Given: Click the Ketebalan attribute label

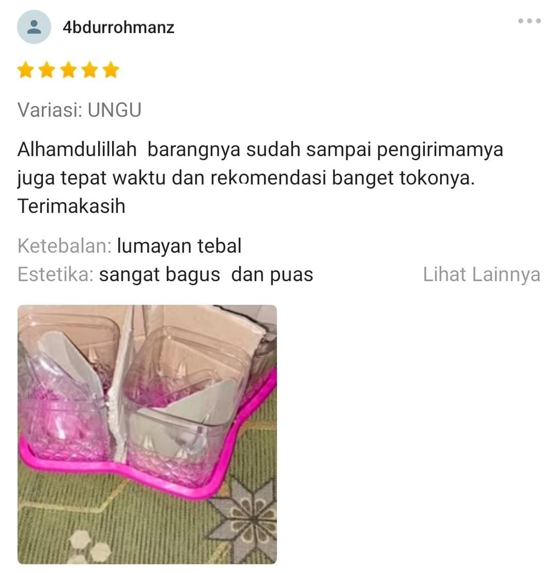Looking at the screenshot, I should pos(64,245).
